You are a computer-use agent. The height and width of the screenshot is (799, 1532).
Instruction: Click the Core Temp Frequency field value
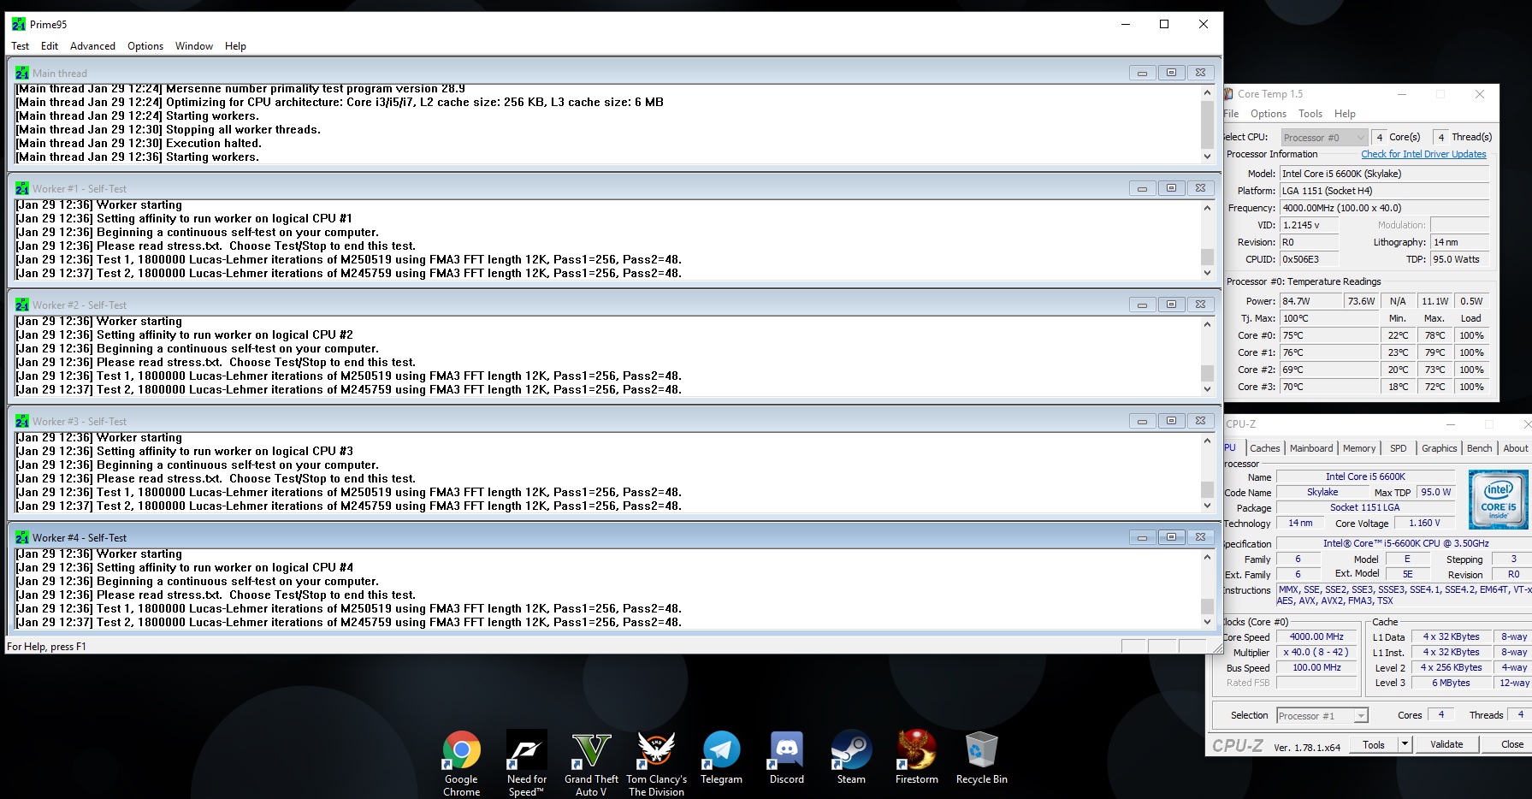click(x=1384, y=208)
